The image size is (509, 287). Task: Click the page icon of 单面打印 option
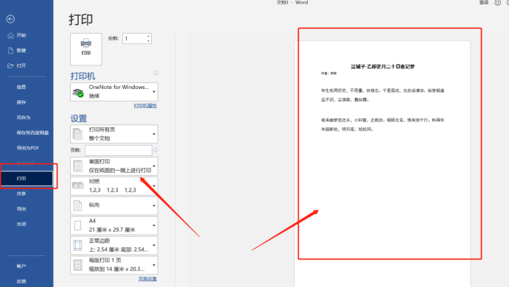[x=78, y=166]
